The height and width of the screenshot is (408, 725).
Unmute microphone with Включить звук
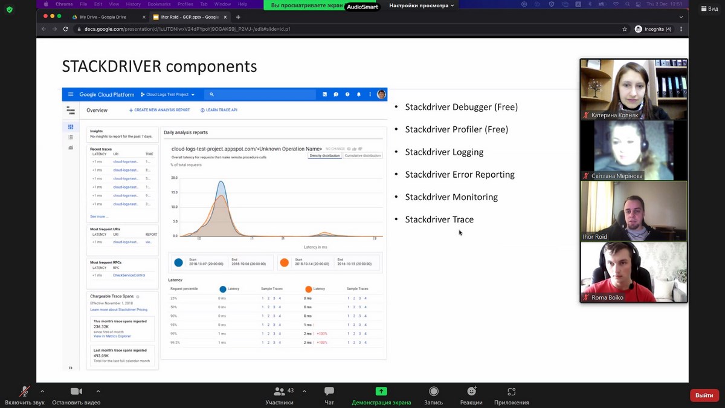point(24,392)
